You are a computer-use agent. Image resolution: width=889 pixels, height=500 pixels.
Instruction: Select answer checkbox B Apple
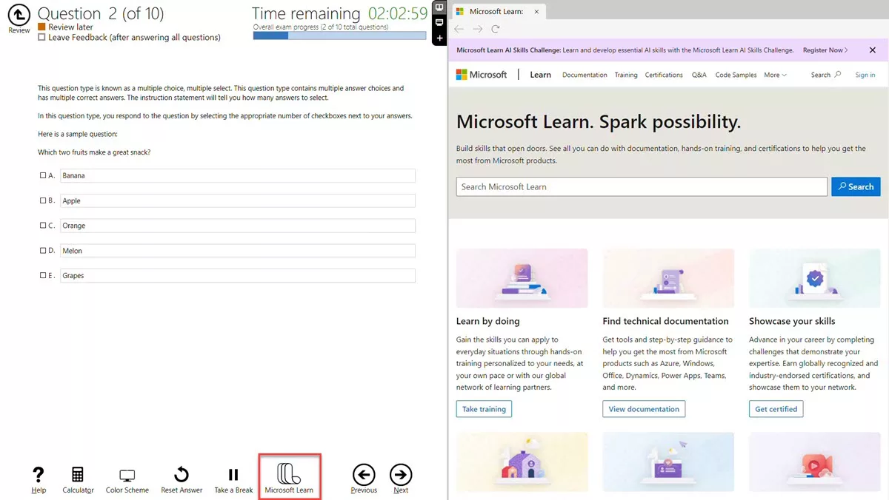point(43,200)
